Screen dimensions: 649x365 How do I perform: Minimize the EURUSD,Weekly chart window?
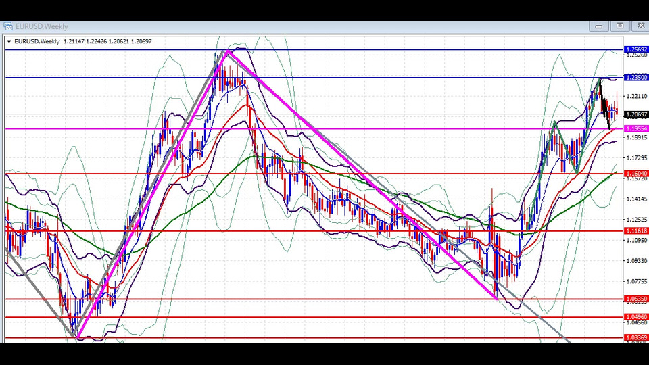pos(598,26)
